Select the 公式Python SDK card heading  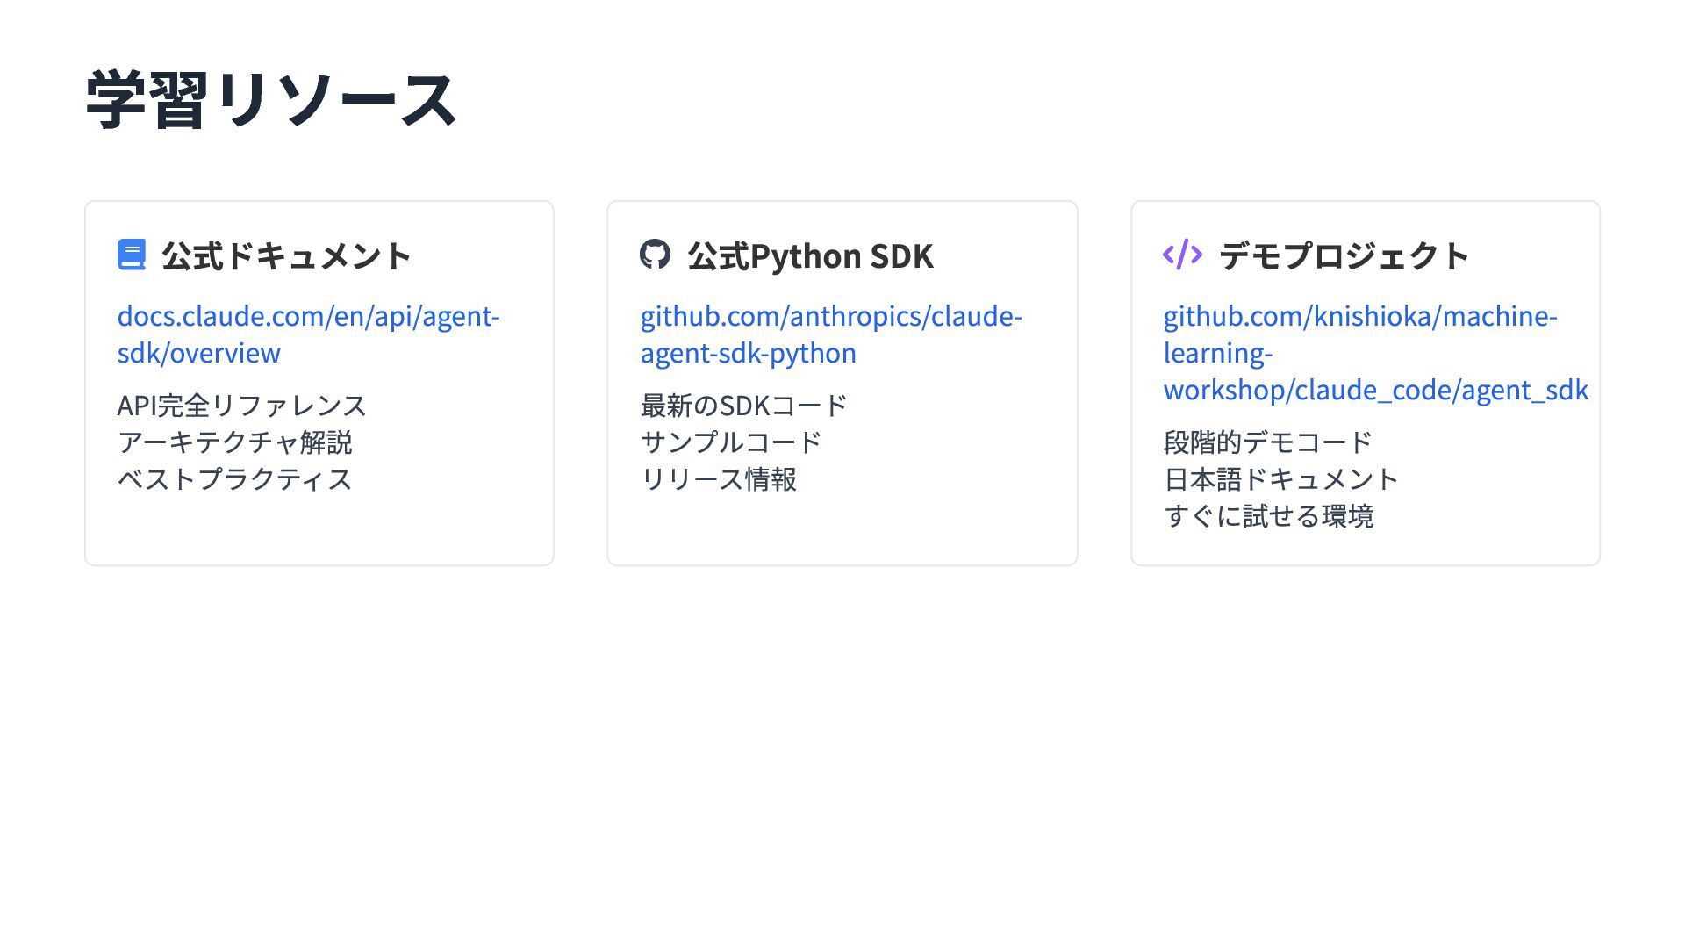click(x=809, y=256)
